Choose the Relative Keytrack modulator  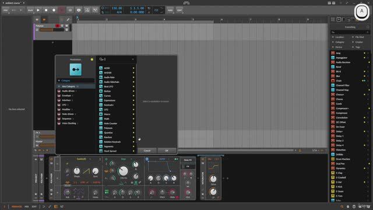coord(117,142)
